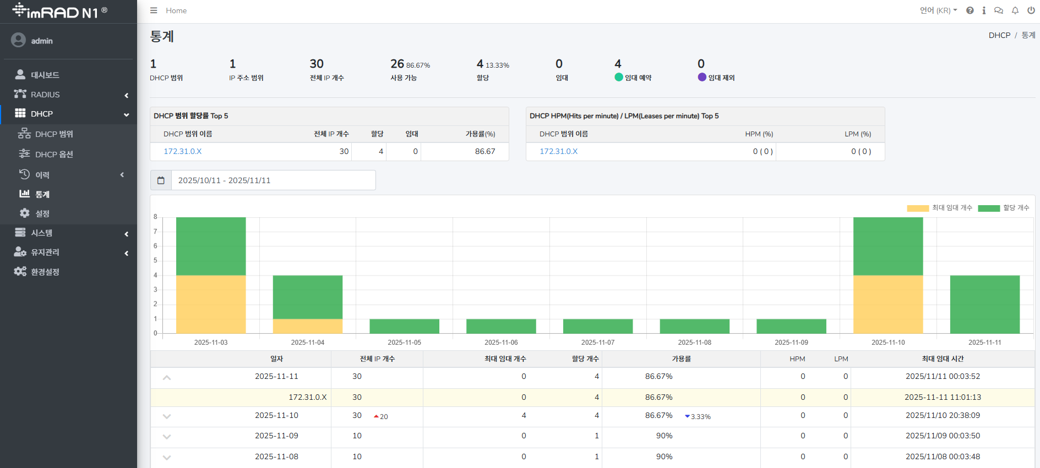The image size is (1040, 468).
Task: Click the date range input field
Action: 273,180
